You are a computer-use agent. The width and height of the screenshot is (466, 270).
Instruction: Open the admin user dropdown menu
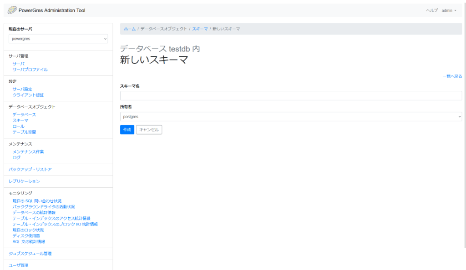[x=449, y=10]
